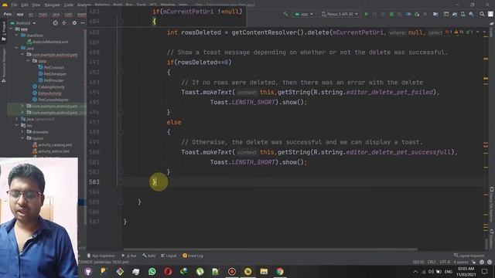Screen dimensions: 495x278
Task: Click the user account icon
Action: pyautogui.click(x=490, y=14)
